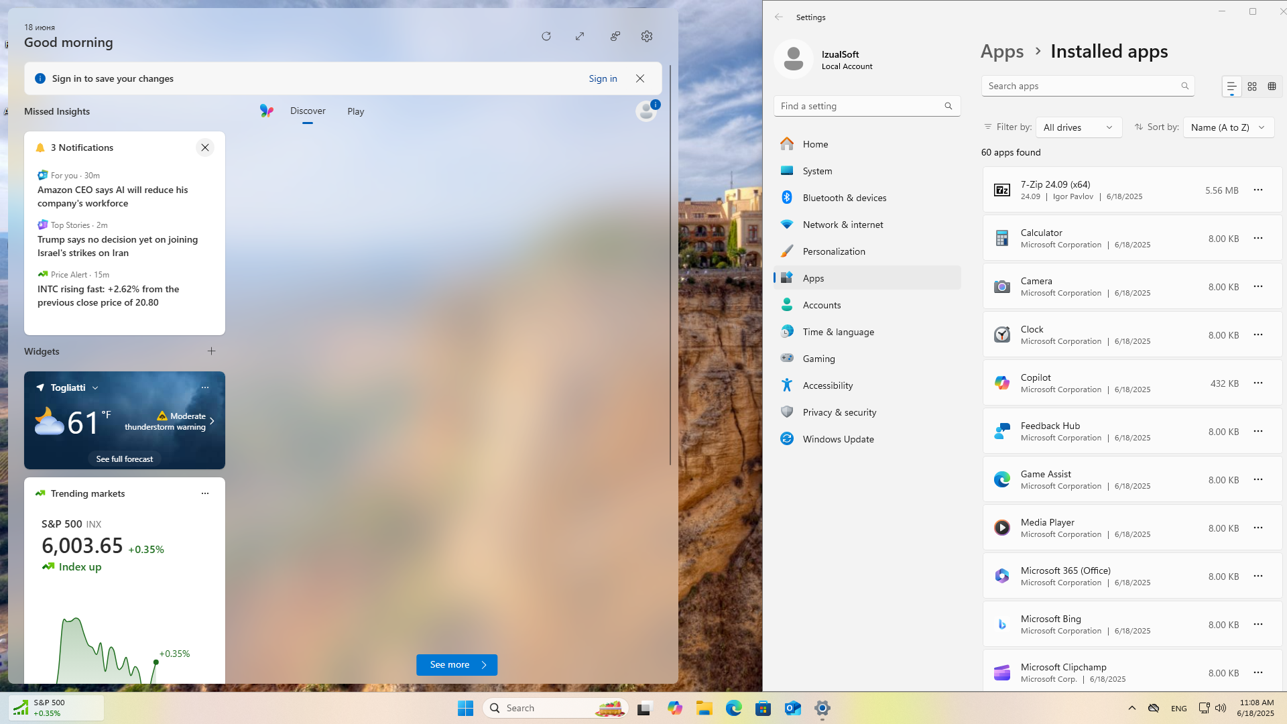Viewport: 1287px width, 724px height.
Task: Open the All drives filter dropdown
Action: 1079,127
